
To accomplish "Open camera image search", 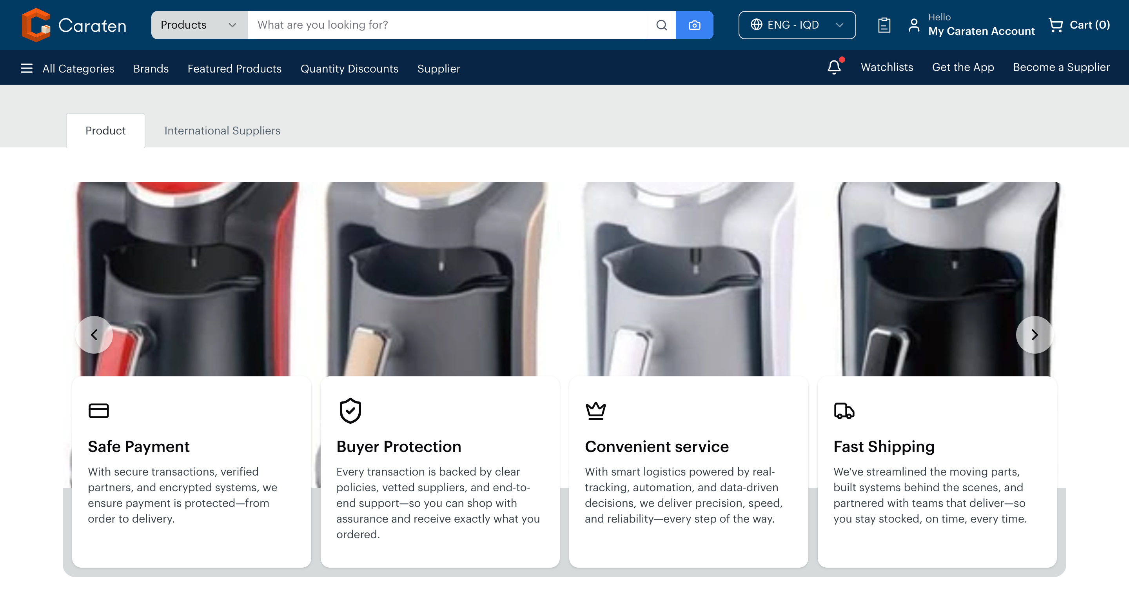I will (x=694, y=25).
